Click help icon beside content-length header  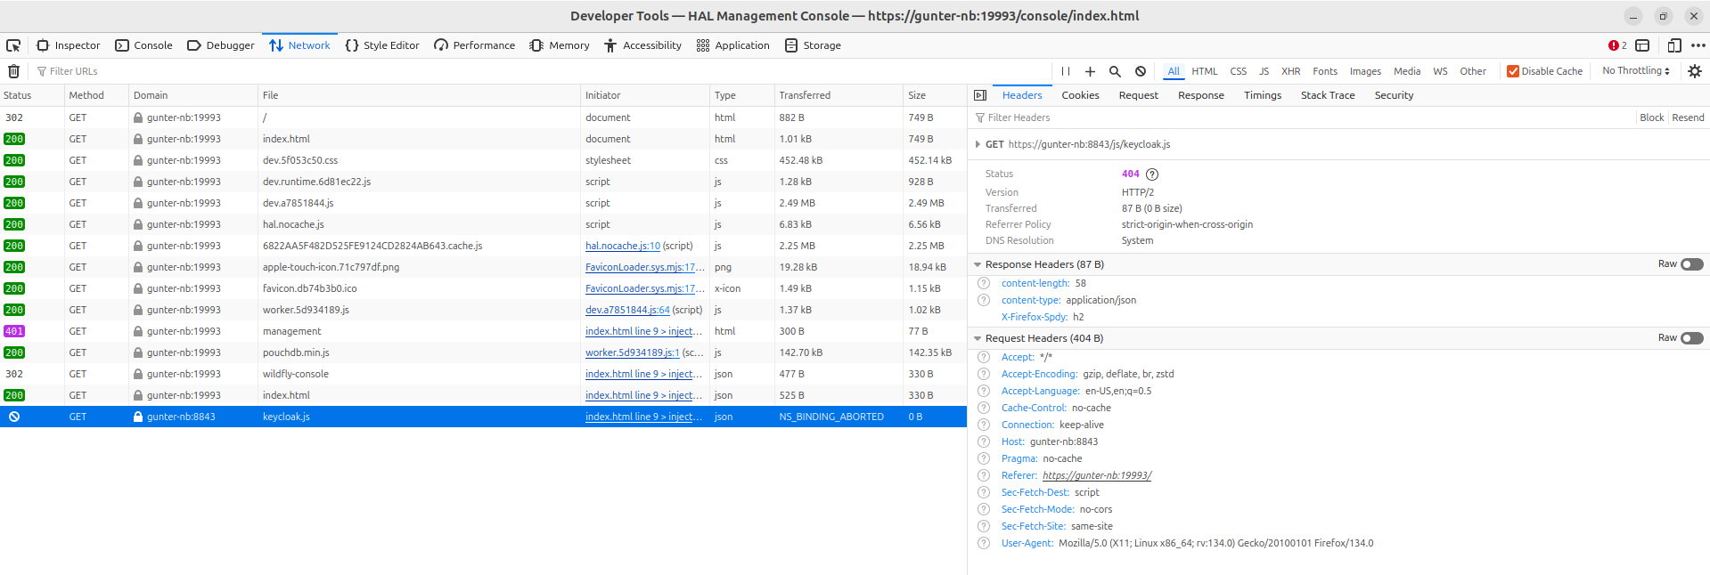tap(984, 283)
